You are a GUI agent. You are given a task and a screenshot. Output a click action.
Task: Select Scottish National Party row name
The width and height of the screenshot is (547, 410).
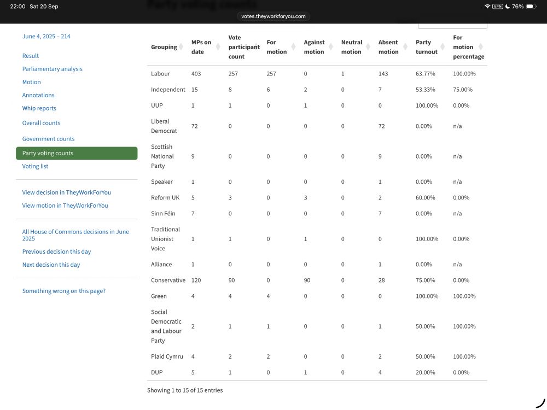click(162, 156)
